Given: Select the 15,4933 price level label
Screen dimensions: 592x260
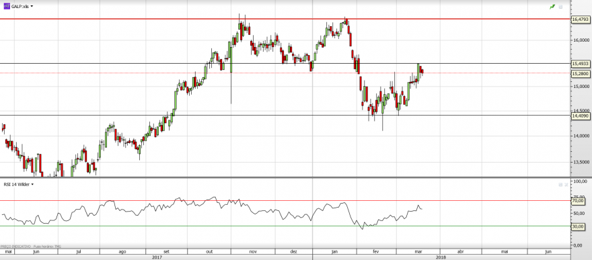Looking at the screenshot, I should 581,64.
